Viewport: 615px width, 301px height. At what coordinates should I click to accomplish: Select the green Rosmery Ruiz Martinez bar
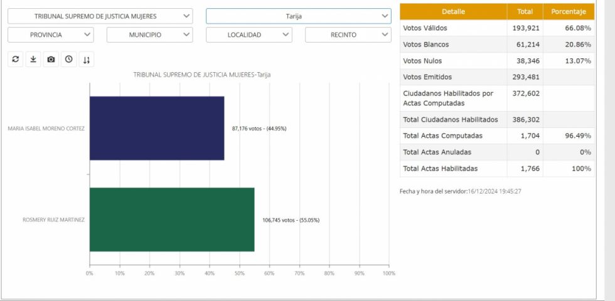pos(172,219)
